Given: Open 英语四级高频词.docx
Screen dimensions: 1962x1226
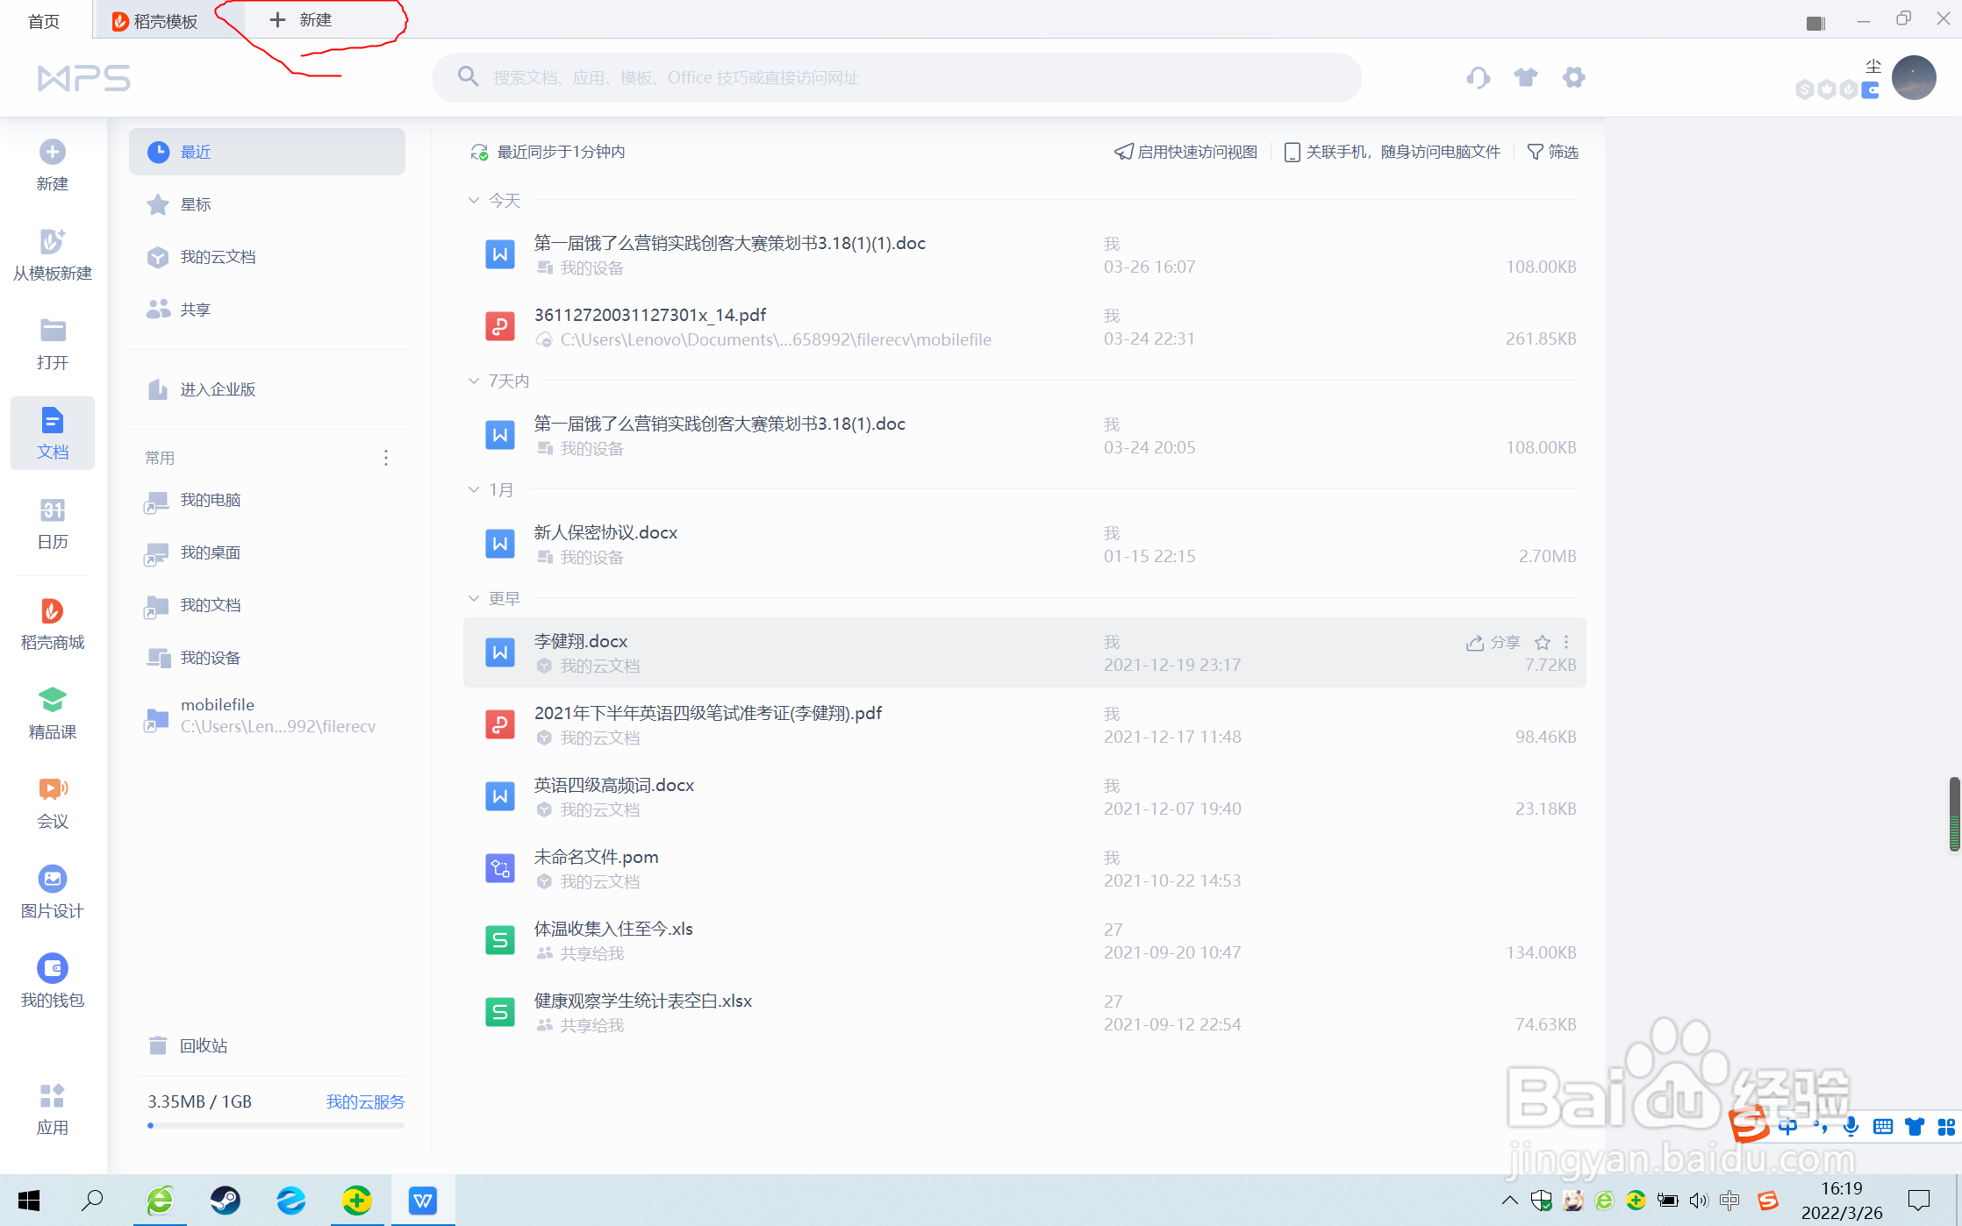Looking at the screenshot, I should tap(1025, 797).
